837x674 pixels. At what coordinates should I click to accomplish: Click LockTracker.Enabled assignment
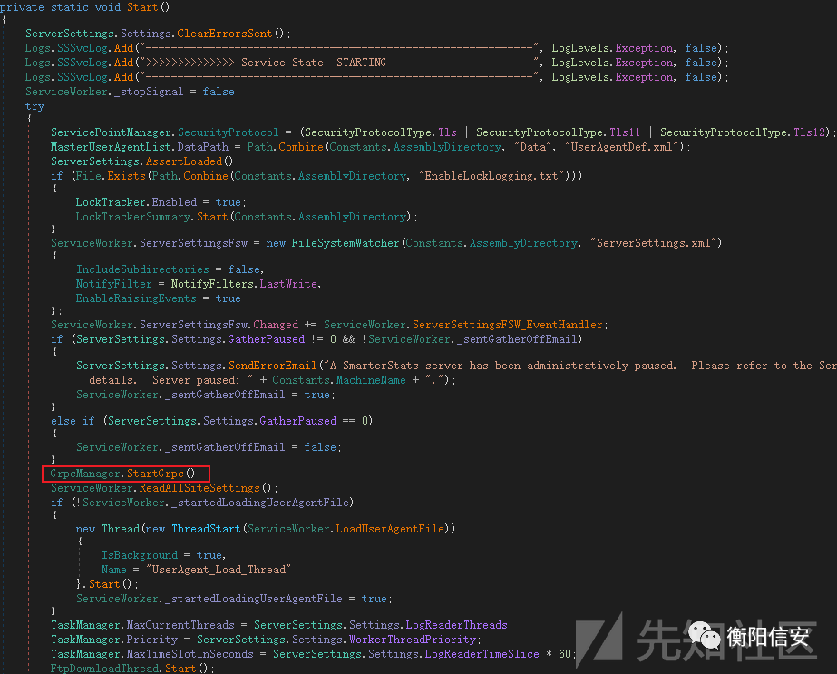(x=161, y=202)
